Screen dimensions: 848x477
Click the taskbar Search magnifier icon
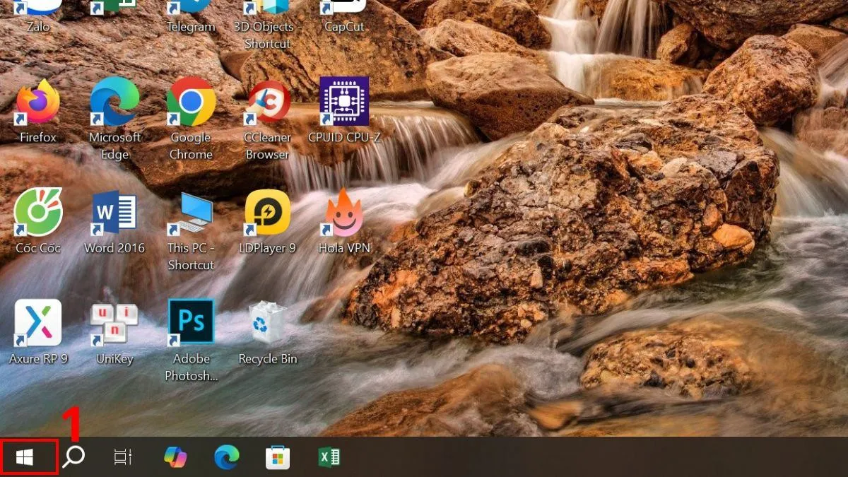(73, 457)
